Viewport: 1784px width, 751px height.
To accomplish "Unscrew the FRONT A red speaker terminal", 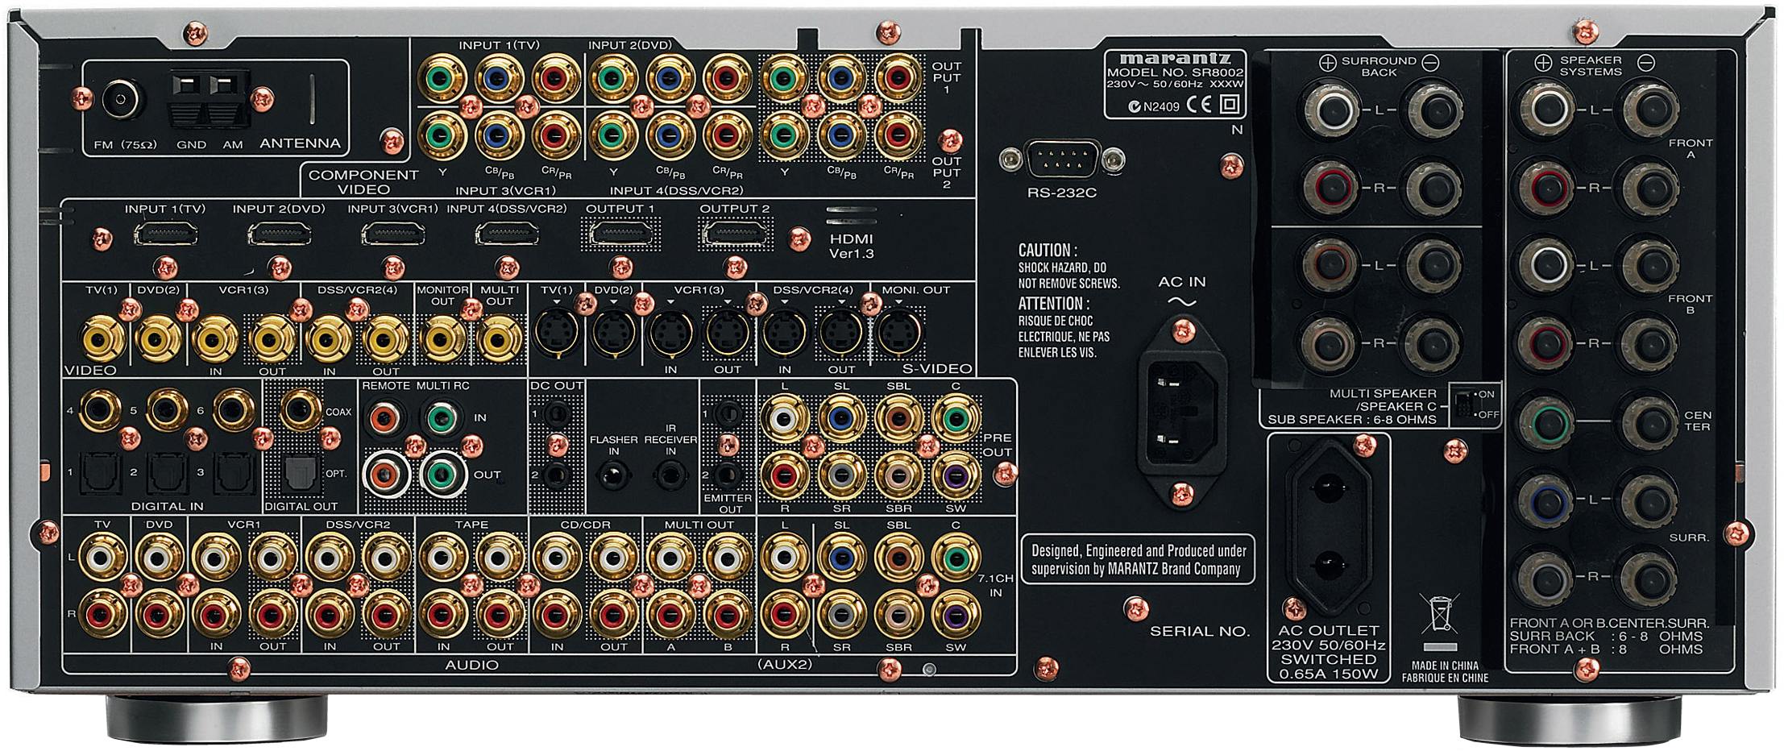I will (1547, 189).
